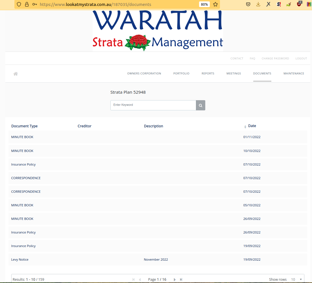Click the key saved-login icon

click(x=35, y=5)
